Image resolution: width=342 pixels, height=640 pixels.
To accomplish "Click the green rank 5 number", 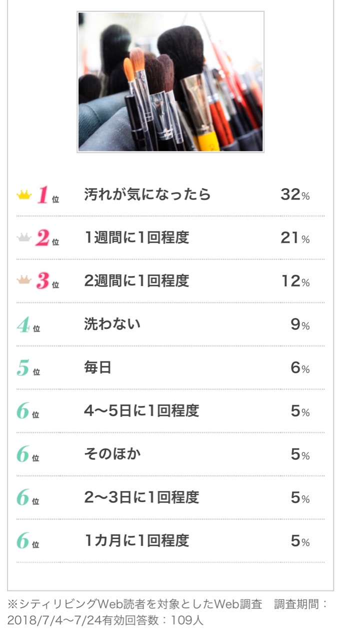I will coord(23,368).
